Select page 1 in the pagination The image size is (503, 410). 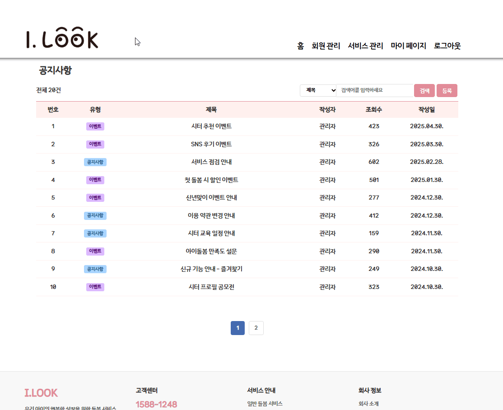[x=238, y=328]
